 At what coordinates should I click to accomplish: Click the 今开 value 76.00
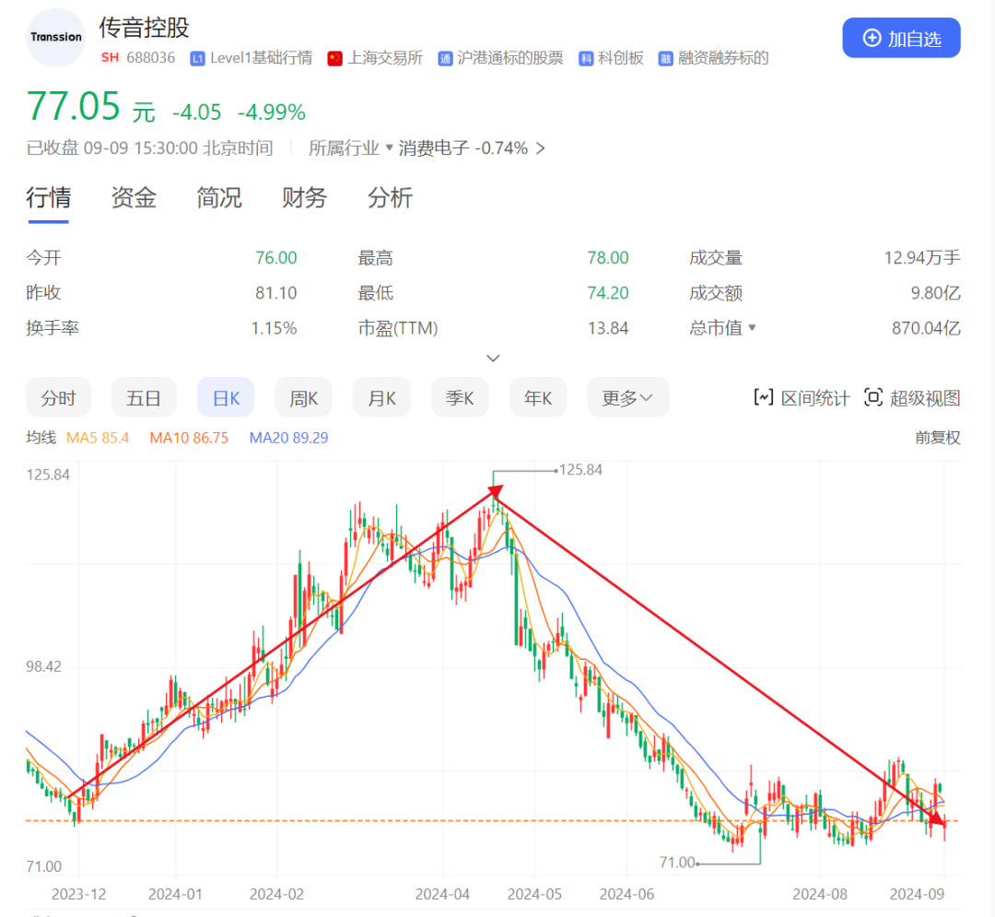pos(276,258)
